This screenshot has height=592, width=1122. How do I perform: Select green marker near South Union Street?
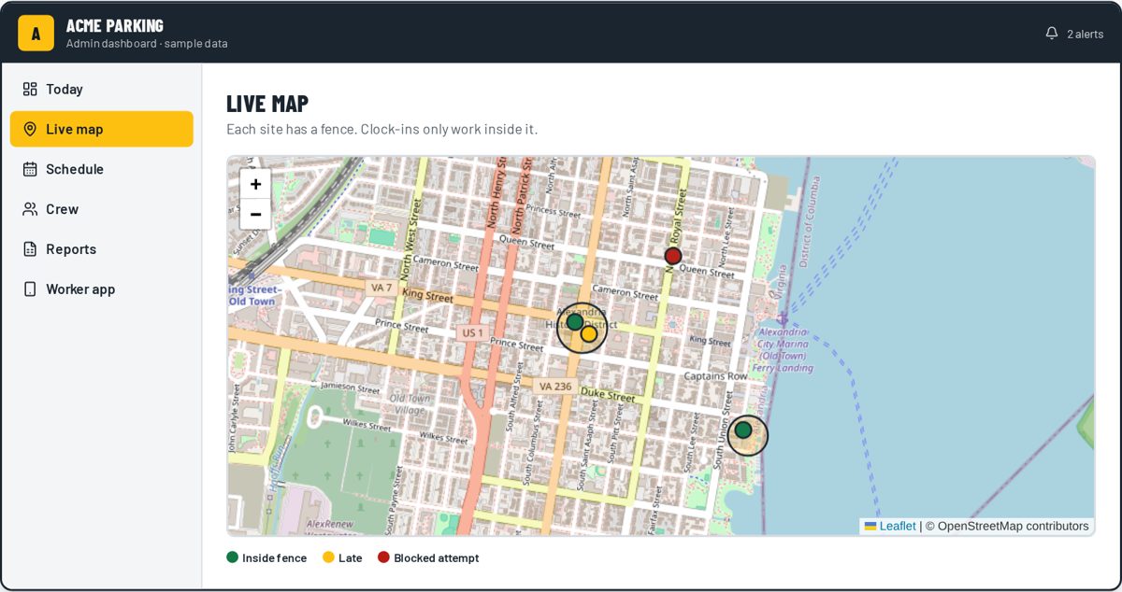(743, 430)
